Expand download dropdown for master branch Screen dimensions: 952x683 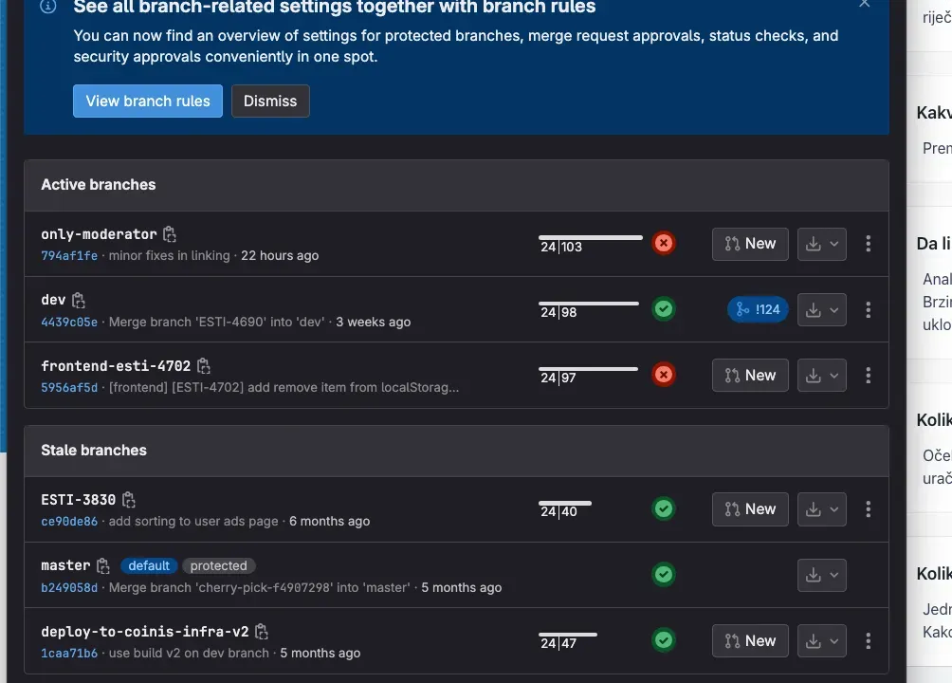click(821, 575)
